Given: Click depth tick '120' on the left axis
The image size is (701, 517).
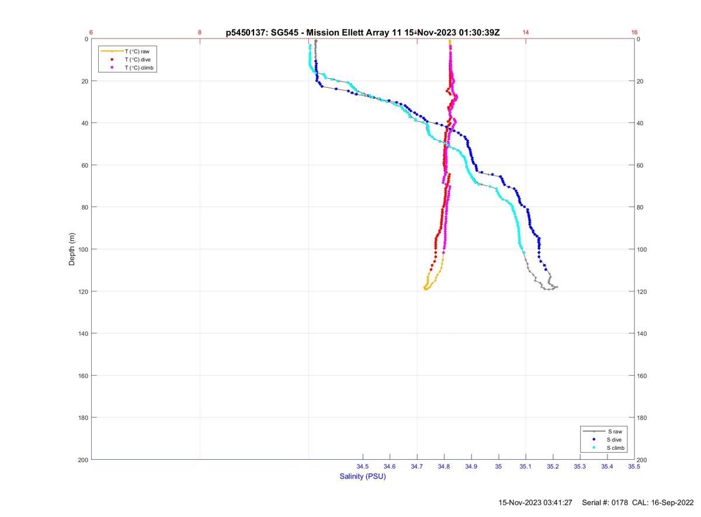Looking at the screenshot, I should click(83, 292).
